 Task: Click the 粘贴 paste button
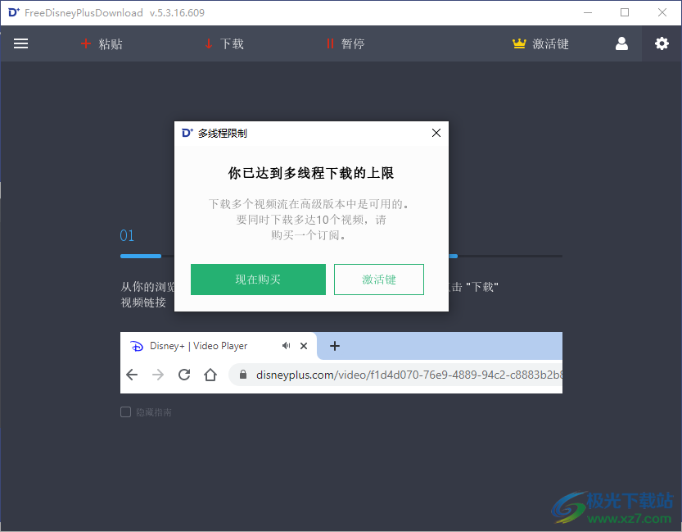(102, 43)
